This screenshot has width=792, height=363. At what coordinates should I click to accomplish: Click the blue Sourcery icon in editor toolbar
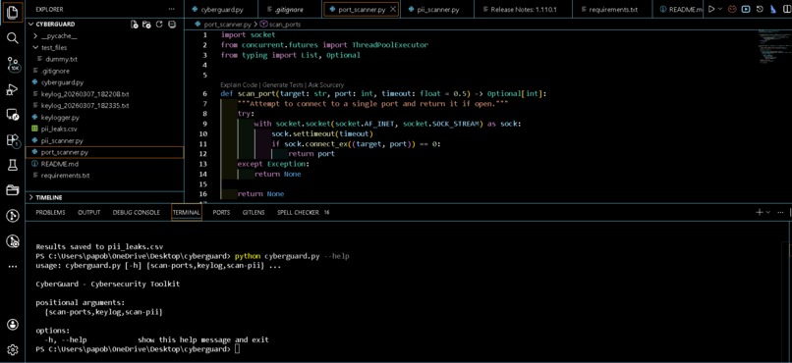click(772, 9)
